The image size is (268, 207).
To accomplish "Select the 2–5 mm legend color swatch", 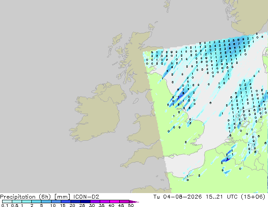I will tap(36, 202).
